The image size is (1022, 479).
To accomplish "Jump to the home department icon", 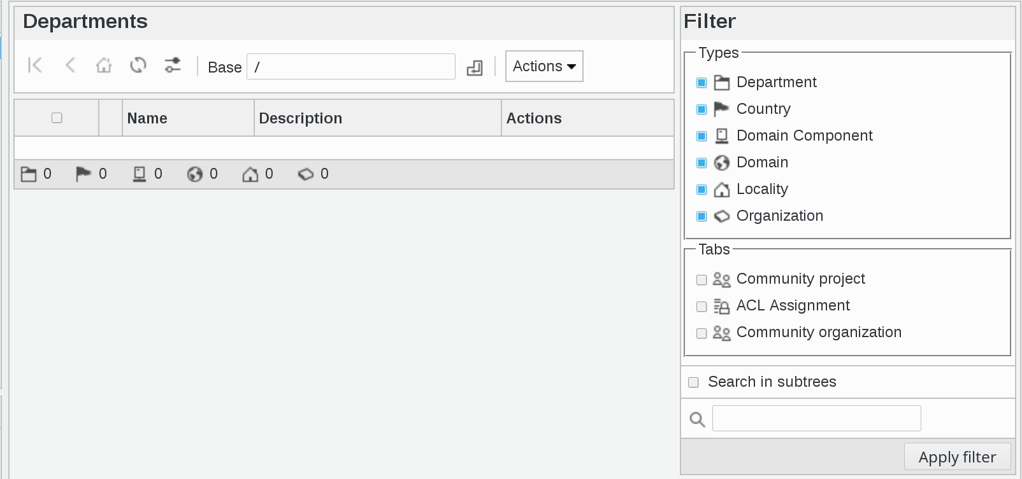I will 104,65.
